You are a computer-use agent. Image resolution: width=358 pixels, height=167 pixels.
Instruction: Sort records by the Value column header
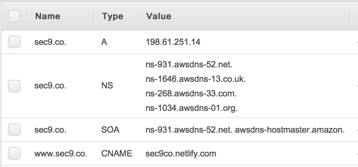159,16
